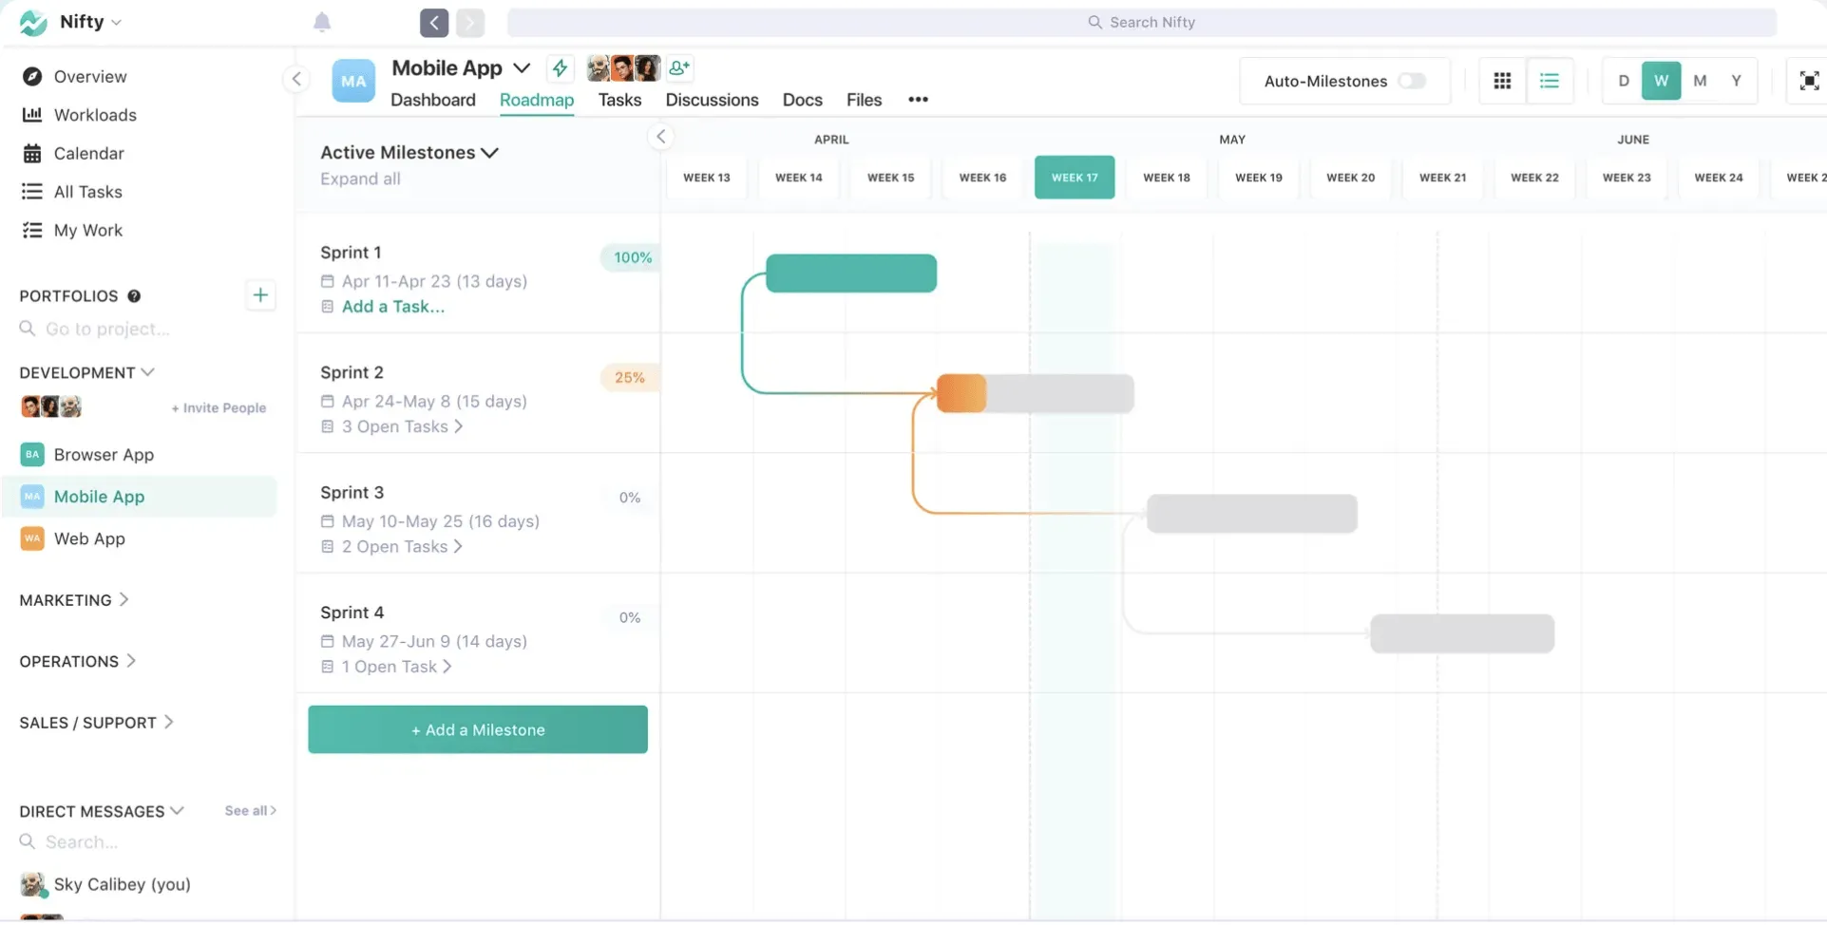Enter fullscreen with the expand icon
Image resolution: width=1827 pixels, height=925 pixels.
[x=1809, y=81]
